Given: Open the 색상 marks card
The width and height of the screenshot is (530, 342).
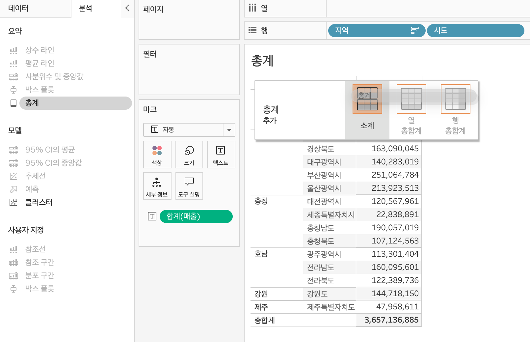Looking at the screenshot, I should click(x=157, y=155).
